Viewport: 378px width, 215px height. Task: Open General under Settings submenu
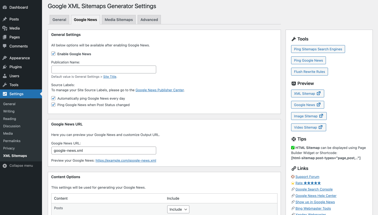point(9,104)
